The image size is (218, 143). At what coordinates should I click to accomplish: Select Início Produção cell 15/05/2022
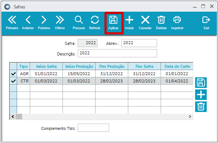[79, 74]
